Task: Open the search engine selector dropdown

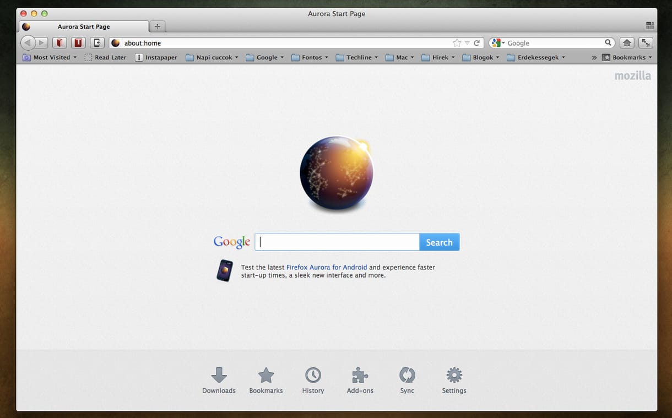Action: pyautogui.click(x=497, y=43)
